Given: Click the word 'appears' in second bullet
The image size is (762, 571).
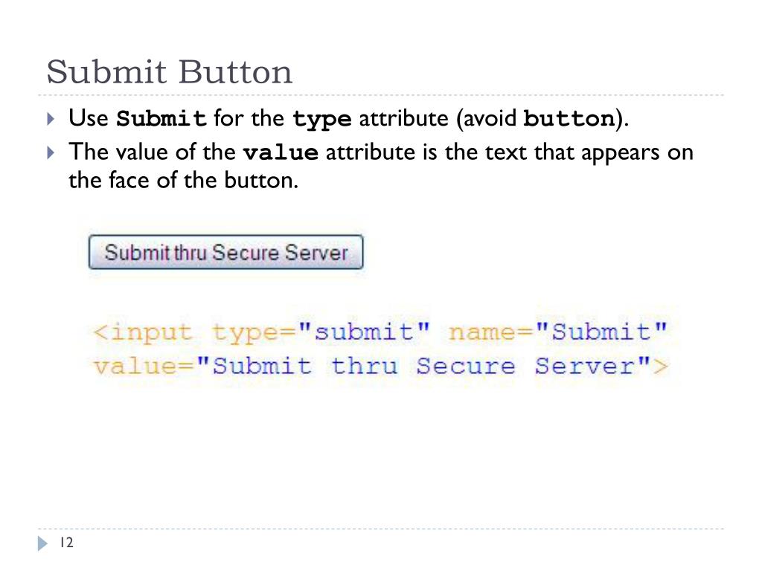Looking at the screenshot, I should click(x=620, y=153).
